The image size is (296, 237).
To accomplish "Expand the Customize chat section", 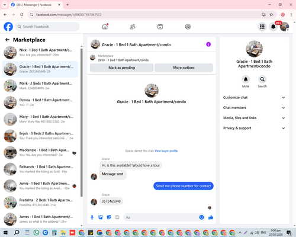I will 254,98.
